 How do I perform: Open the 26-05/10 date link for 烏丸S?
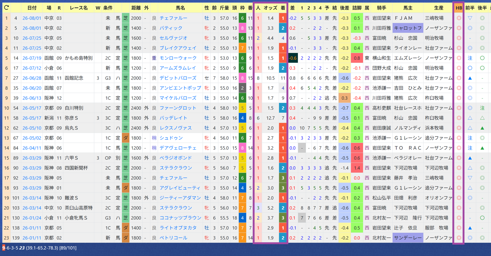32,128
